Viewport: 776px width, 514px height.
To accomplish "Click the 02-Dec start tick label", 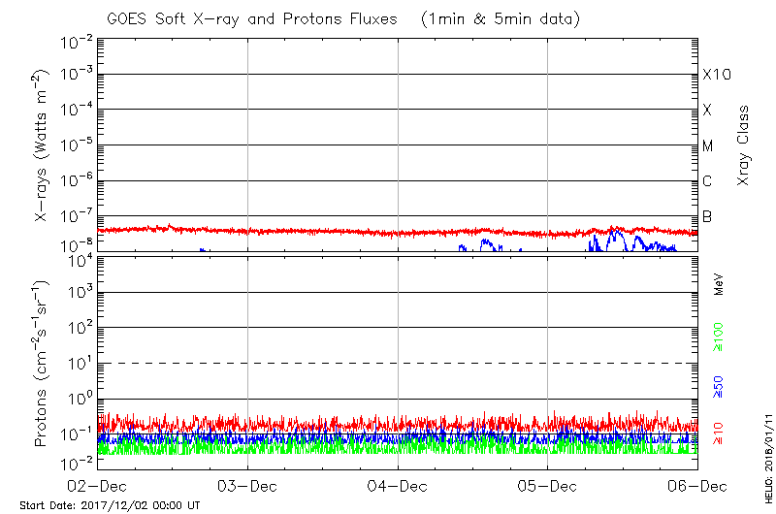I will pyautogui.click(x=98, y=485).
